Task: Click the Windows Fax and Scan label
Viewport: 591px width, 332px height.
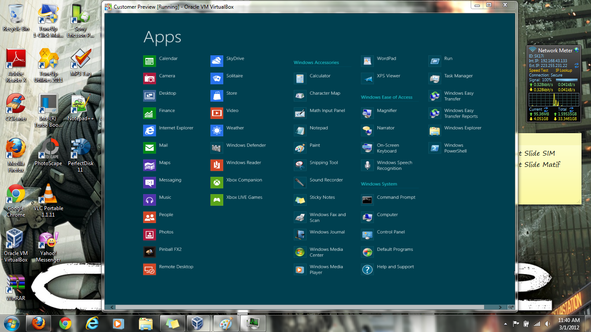Action: click(328, 217)
